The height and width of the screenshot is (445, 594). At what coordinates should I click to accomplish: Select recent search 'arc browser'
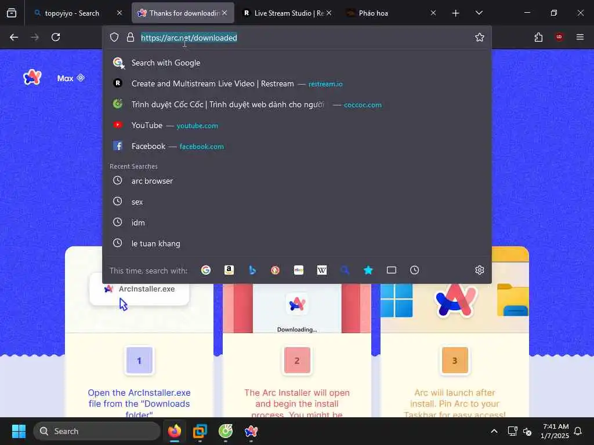coord(296,181)
